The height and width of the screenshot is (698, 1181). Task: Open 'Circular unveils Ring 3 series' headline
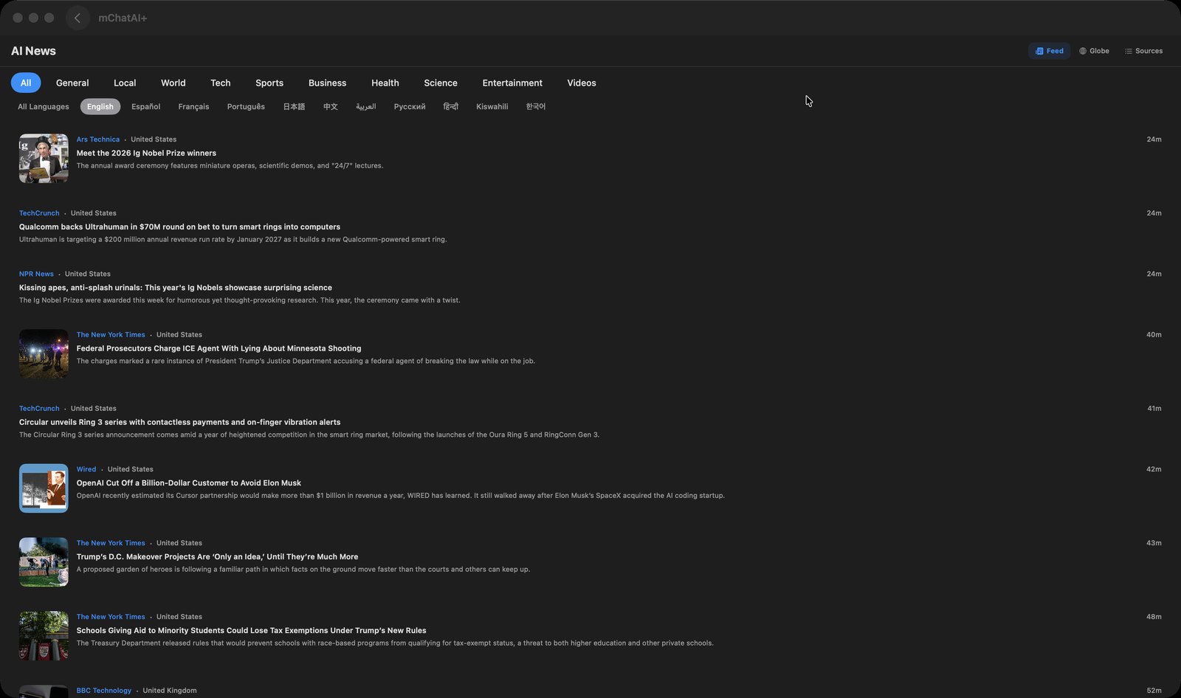click(x=179, y=422)
